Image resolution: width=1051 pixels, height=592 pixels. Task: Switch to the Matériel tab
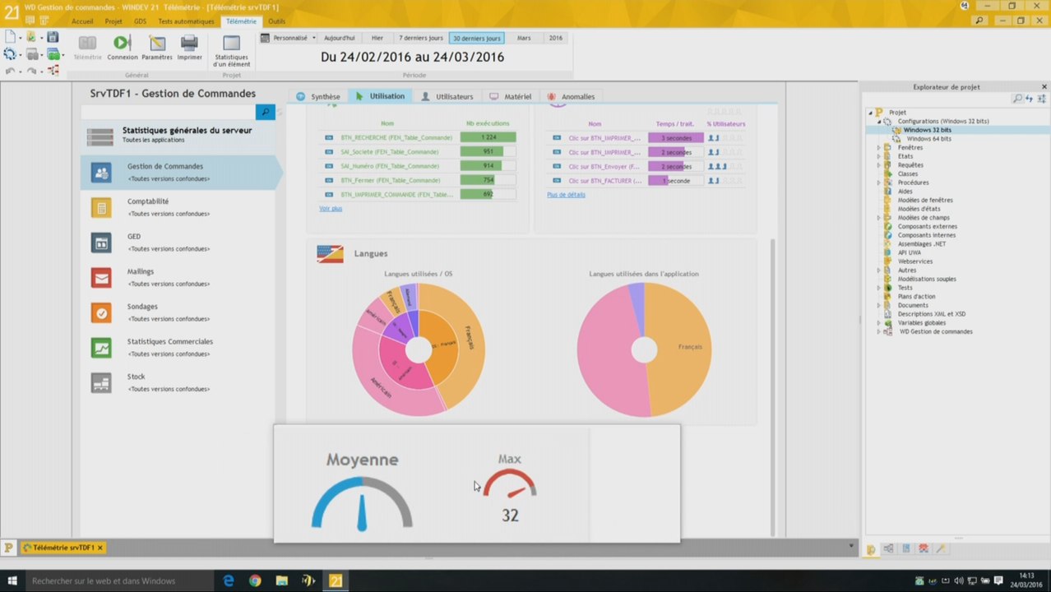[x=511, y=96]
